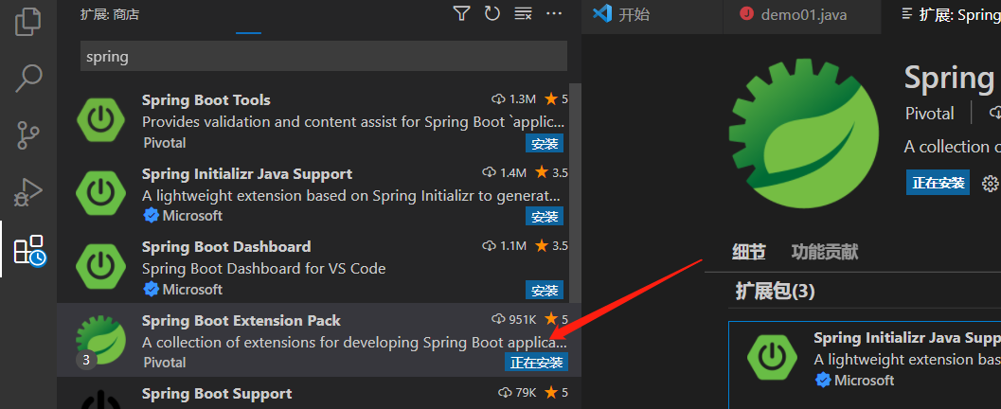Click the Spring Initializr icon in extension pack
1001x409 pixels.
point(772,357)
